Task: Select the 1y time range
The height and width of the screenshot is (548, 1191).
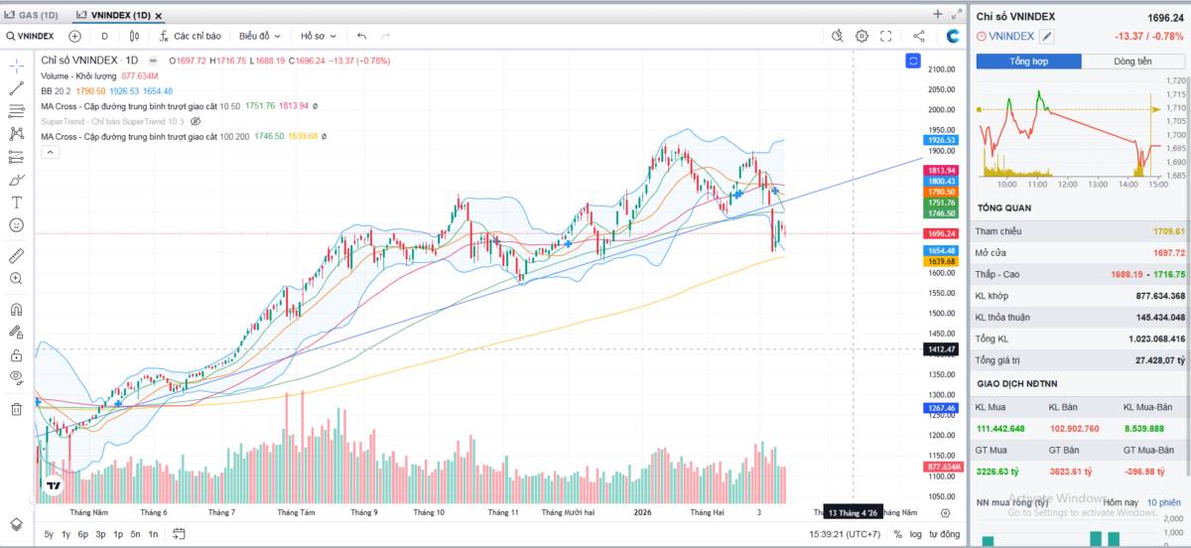Action: pos(66,534)
